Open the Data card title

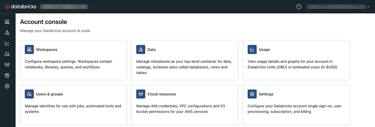(151, 49)
